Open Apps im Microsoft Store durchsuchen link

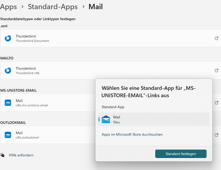tap(132, 134)
